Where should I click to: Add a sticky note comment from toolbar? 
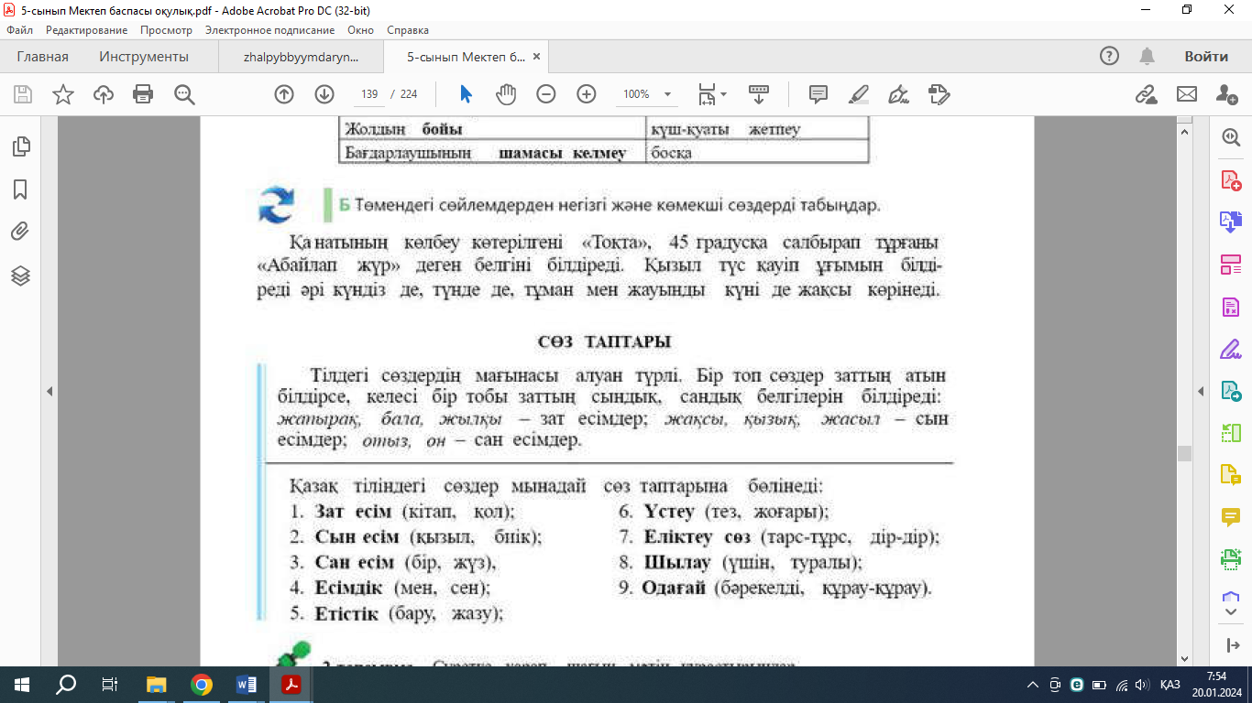coord(818,94)
